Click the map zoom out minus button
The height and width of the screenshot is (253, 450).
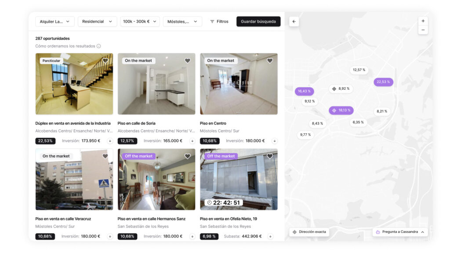pos(423,30)
